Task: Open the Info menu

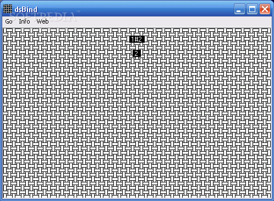Action: [24, 21]
